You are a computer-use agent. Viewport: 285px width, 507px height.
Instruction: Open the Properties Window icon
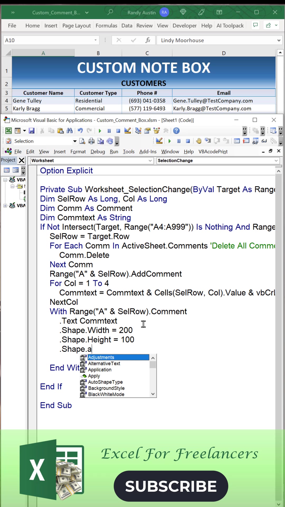(x=148, y=131)
